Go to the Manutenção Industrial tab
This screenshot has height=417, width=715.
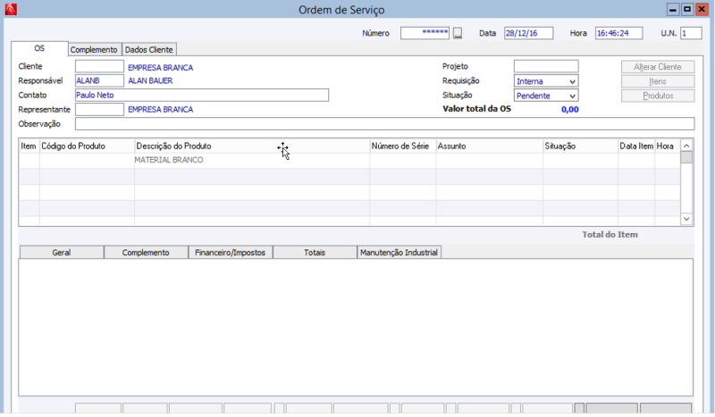tap(399, 253)
